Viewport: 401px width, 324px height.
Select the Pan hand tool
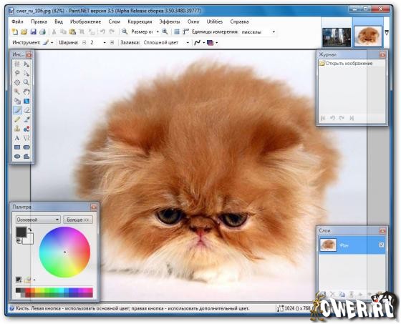coord(26,92)
